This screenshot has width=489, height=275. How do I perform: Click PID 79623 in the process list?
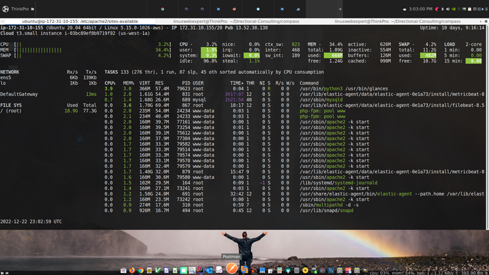pos(183,88)
